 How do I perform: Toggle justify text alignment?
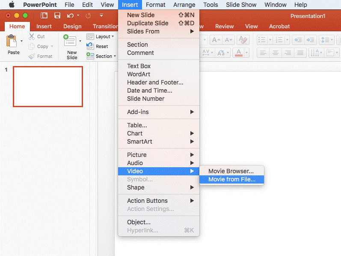pos(300,53)
